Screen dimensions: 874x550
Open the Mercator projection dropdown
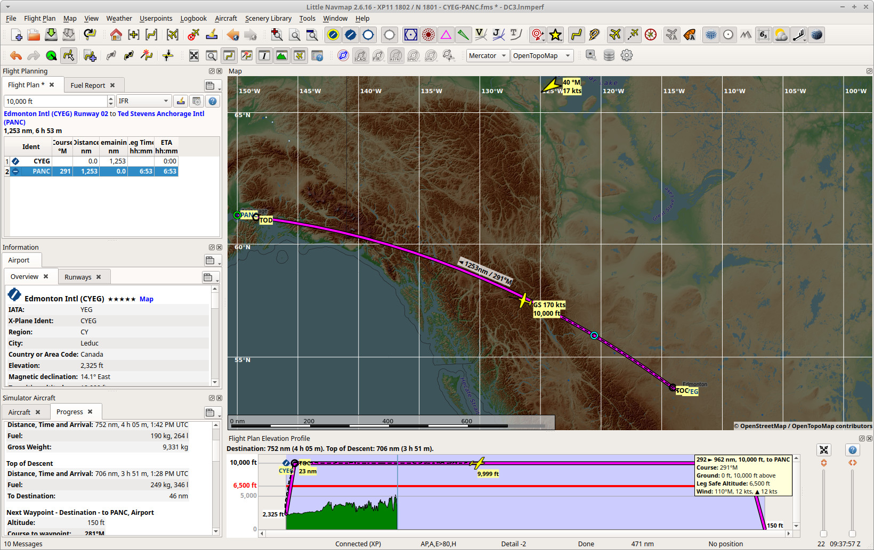(x=487, y=55)
